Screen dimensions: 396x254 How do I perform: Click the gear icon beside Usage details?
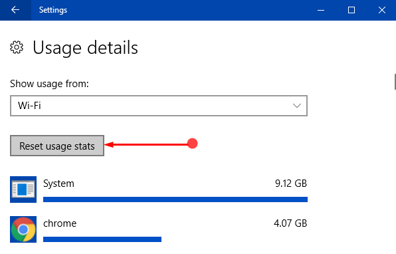17,47
